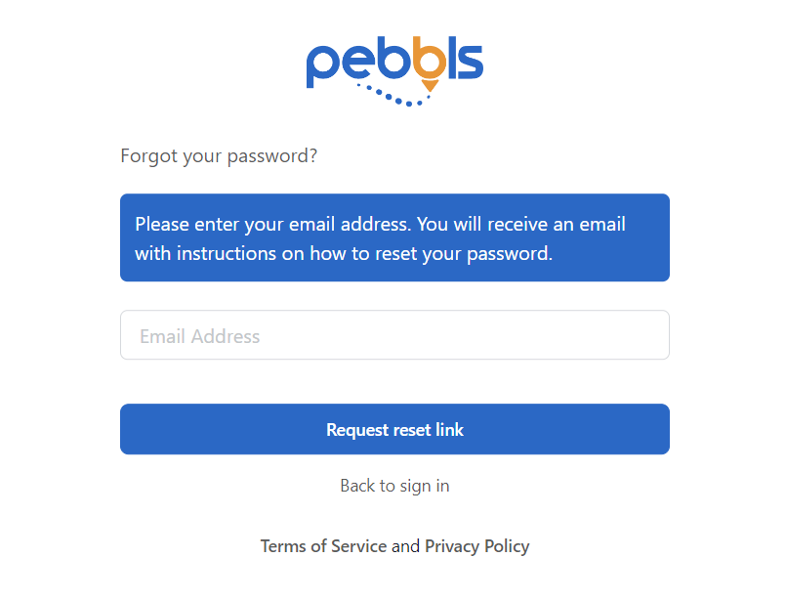Click the Request reset link button
This screenshot has width=786, height=601.
(x=394, y=429)
